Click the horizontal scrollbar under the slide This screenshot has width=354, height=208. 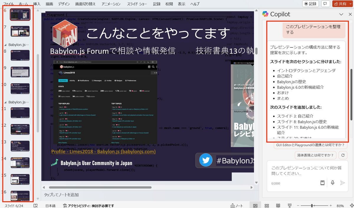tap(100, 187)
